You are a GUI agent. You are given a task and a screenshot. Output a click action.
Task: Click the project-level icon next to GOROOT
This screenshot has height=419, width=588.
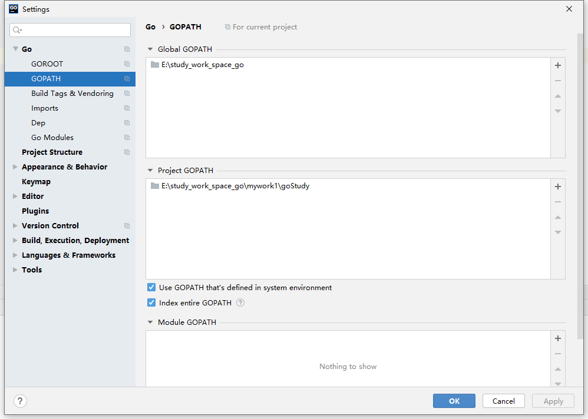coord(127,64)
